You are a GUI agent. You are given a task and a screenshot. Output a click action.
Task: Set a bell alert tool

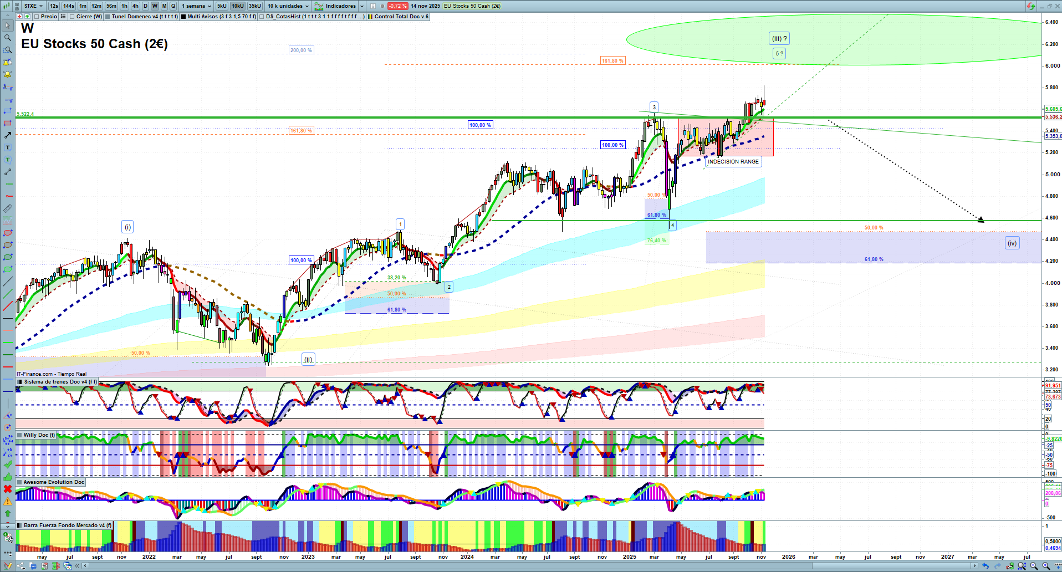coord(8,74)
